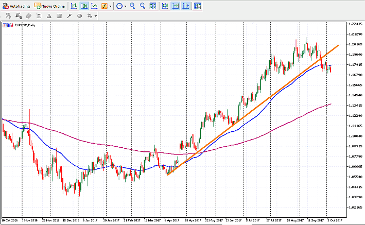Tile the chart windows
The height and width of the screenshot is (225, 365).
(x=153, y=6)
